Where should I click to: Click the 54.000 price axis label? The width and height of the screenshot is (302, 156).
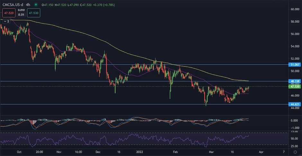click(295, 46)
